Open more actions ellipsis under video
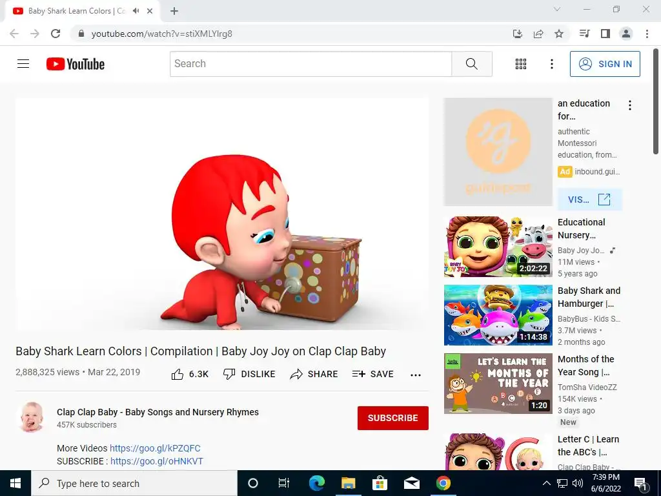Screen dimensions: 661x496 pyautogui.click(x=416, y=375)
